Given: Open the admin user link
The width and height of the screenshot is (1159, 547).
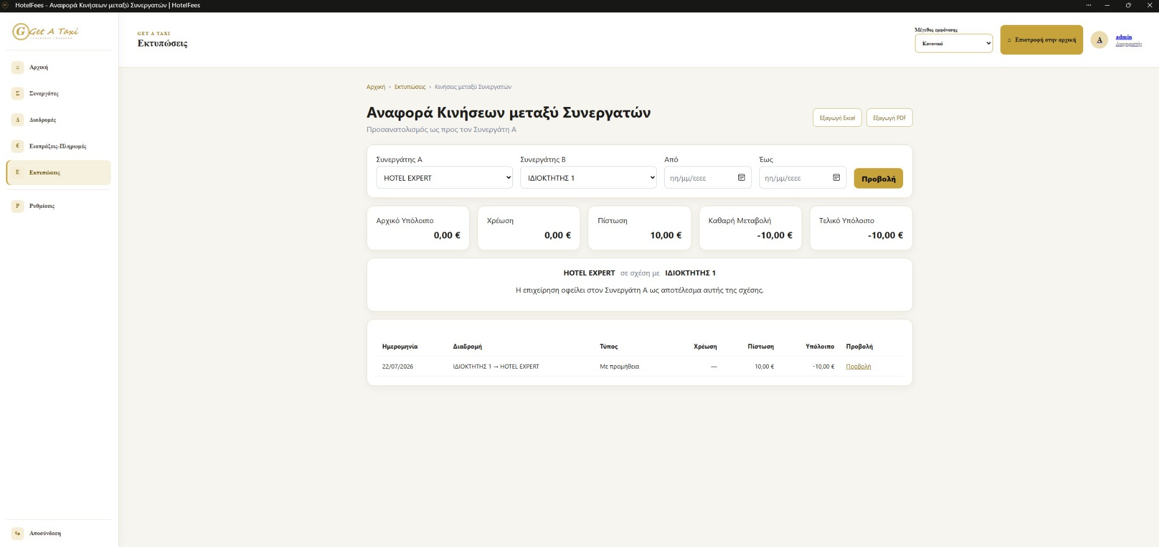Looking at the screenshot, I should (x=1123, y=37).
